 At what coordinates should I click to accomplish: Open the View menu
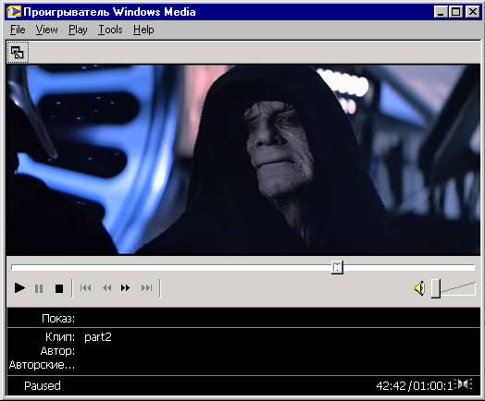46,30
